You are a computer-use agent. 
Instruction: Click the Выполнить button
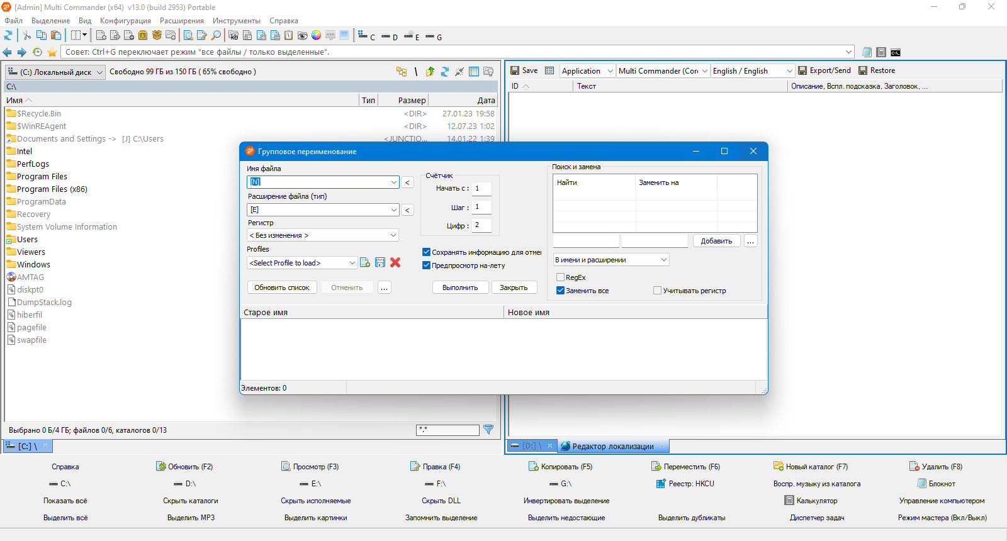click(x=460, y=287)
